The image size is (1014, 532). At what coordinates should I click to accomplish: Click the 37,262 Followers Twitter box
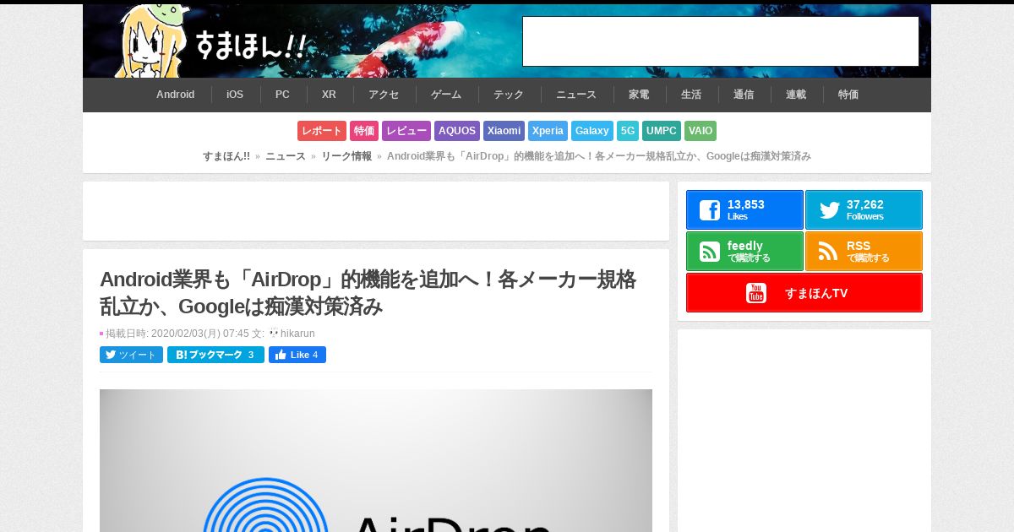[x=864, y=210]
